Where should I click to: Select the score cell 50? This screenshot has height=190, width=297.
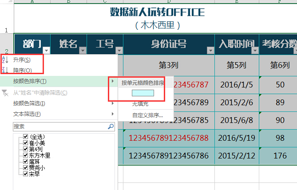[x=278, y=85]
